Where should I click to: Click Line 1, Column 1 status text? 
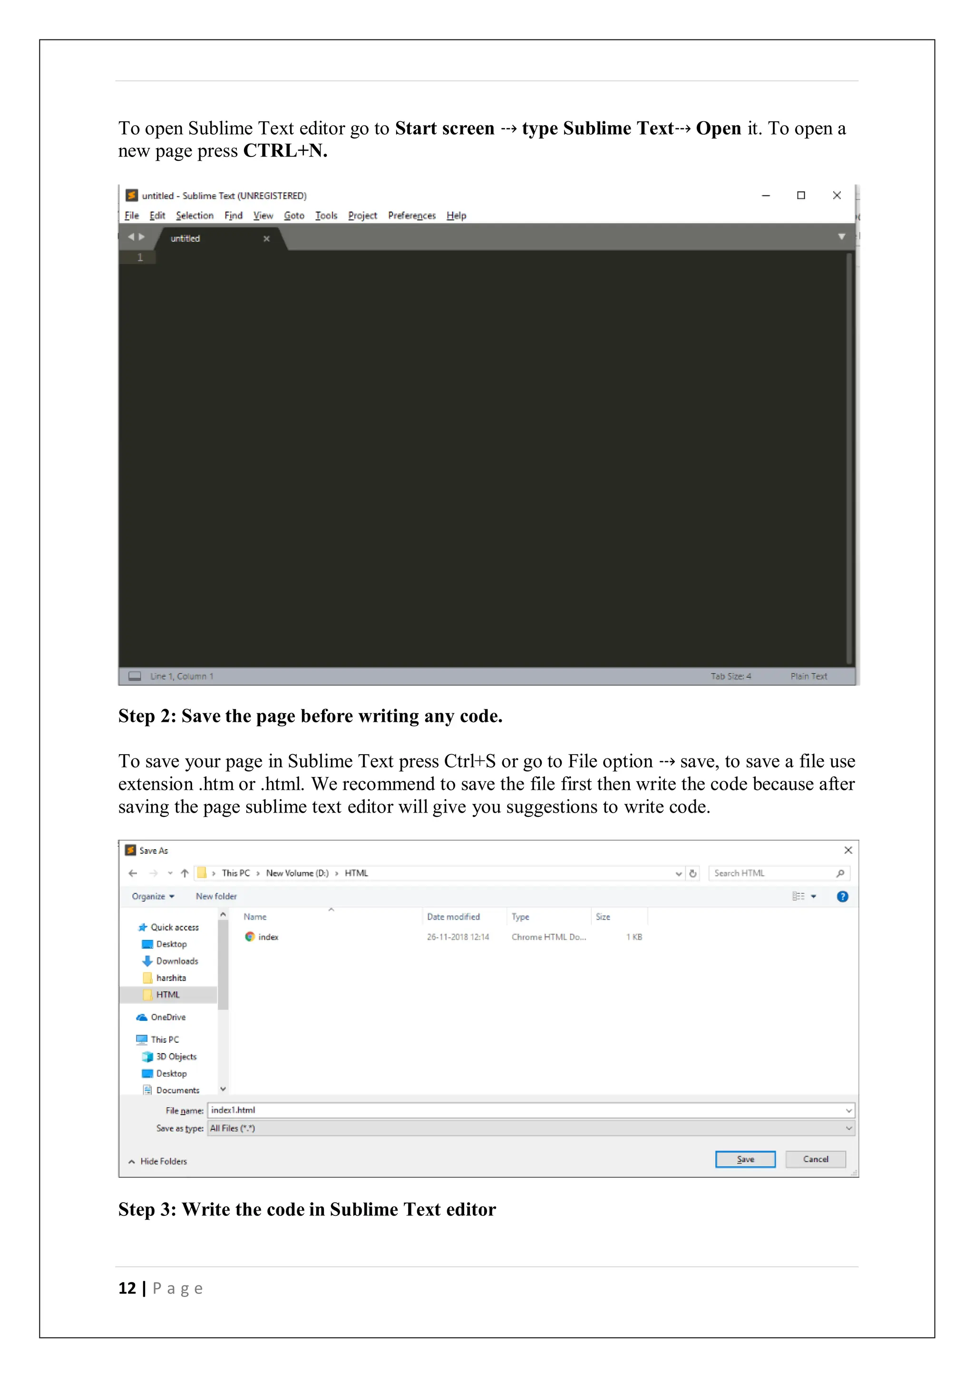click(x=181, y=676)
